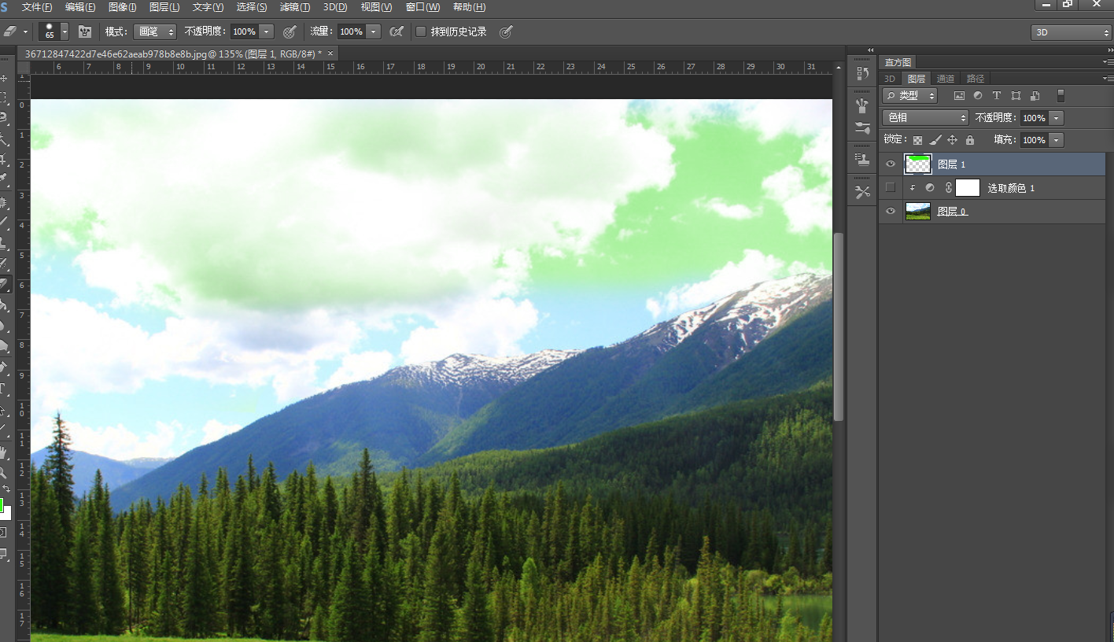Open the 滤镜(T) menu
1114x642 pixels.
tap(295, 7)
